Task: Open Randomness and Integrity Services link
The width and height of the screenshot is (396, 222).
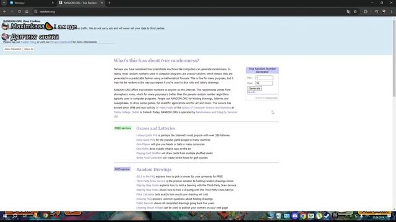Action: coord(217,112)
